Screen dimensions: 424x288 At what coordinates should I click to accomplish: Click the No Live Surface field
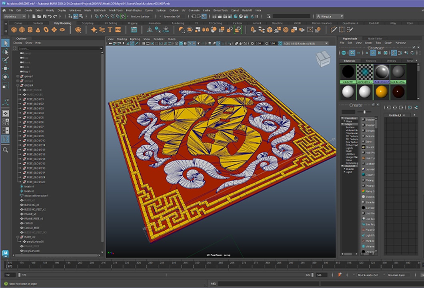click(x=140, y=16)
